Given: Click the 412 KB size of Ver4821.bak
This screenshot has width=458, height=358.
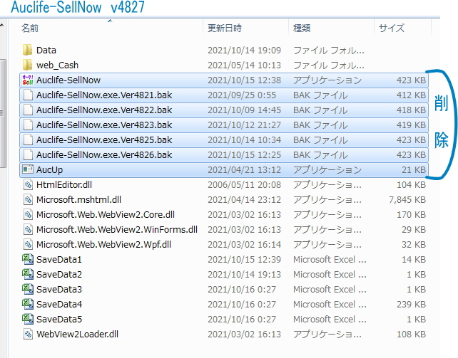Looking at the screenshot, I should point(411,95).
